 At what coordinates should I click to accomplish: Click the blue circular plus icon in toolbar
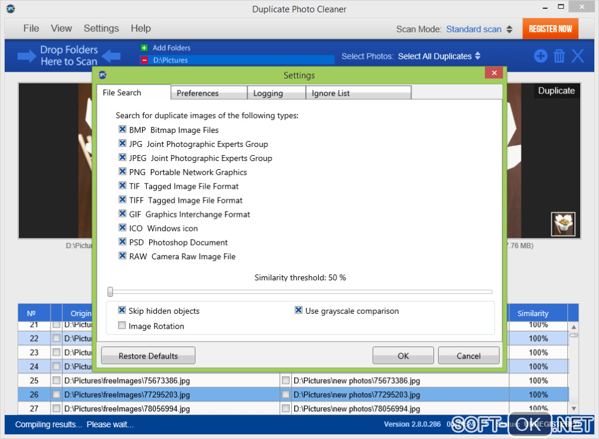click(x=540, y=56)
